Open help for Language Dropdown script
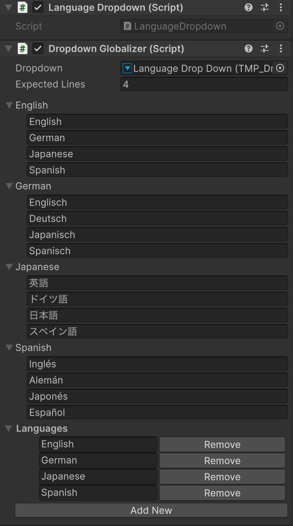This screenshot has height=526, width=293. click(249, 8)
